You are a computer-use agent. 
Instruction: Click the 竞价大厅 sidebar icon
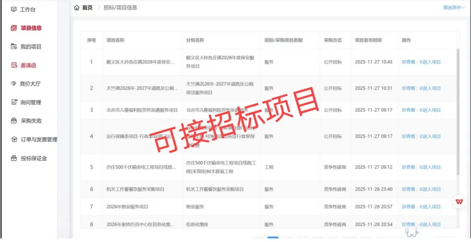[x=13, y=84]
